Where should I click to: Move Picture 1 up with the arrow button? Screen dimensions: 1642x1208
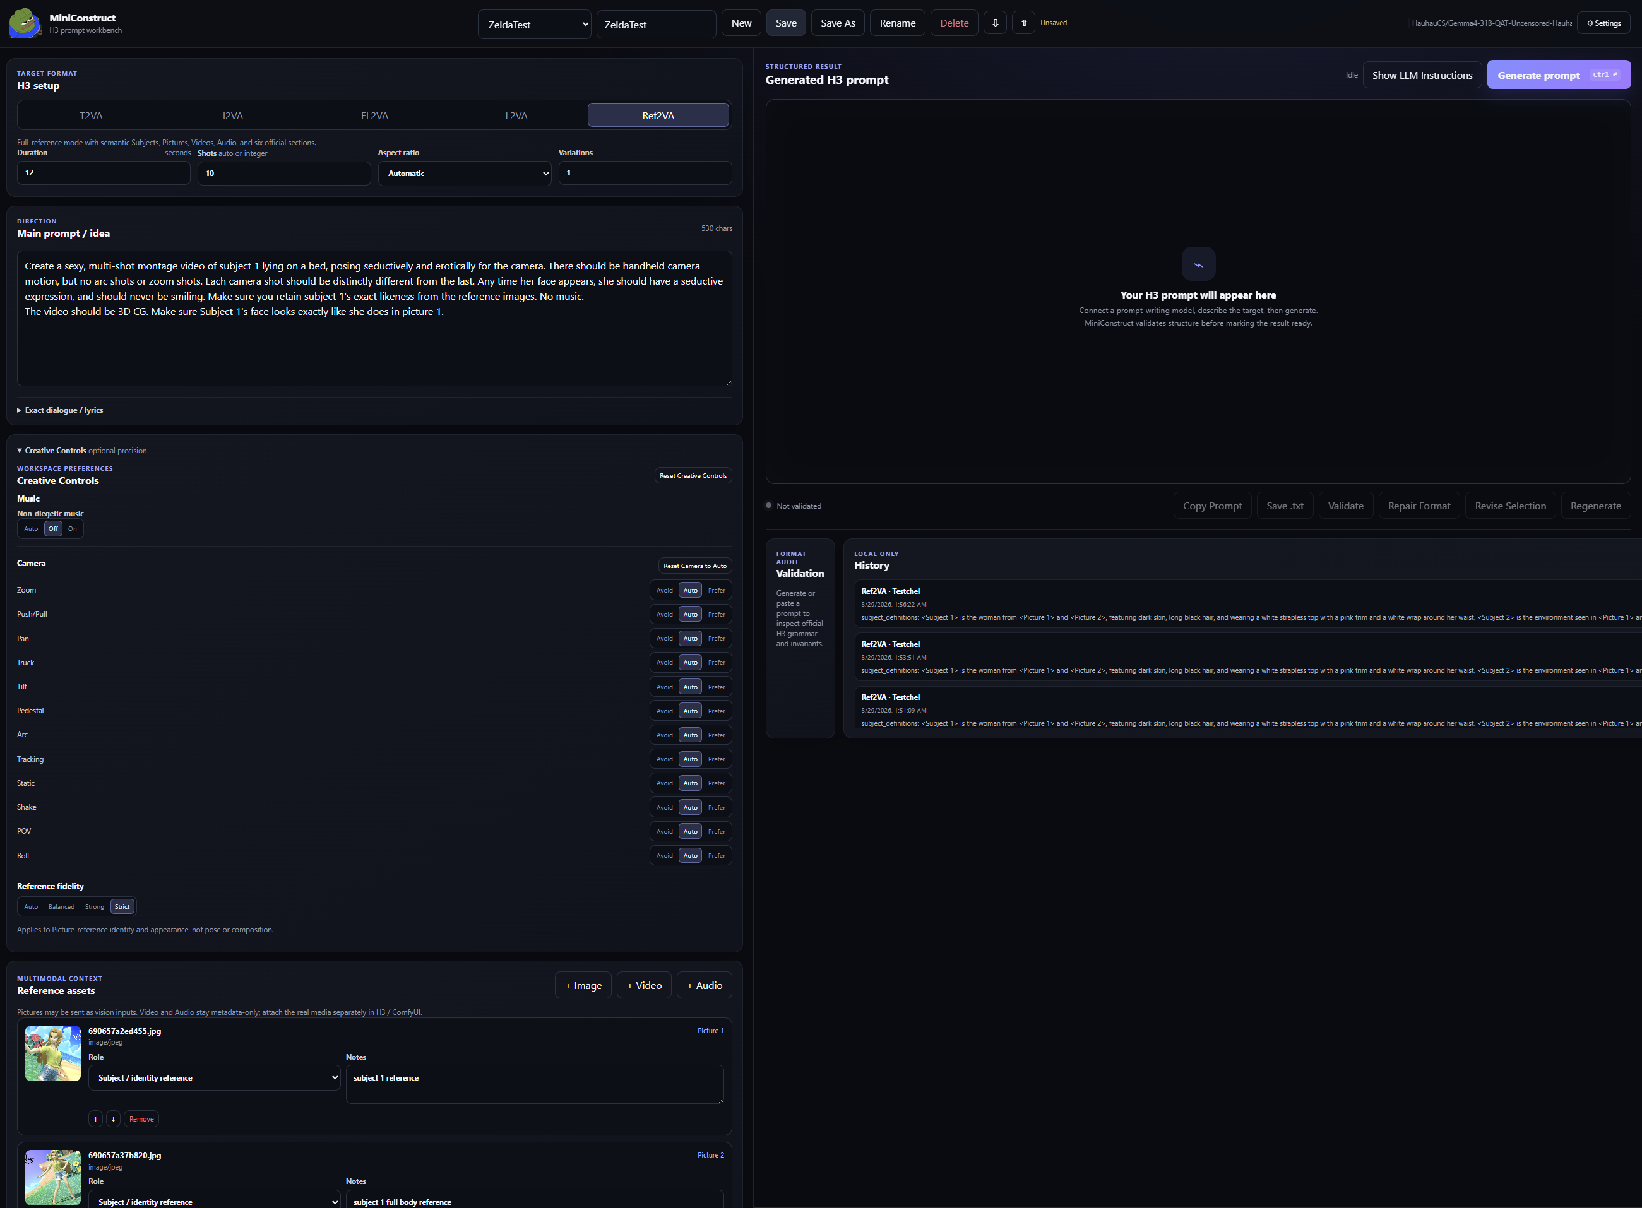coord(96,1119)
